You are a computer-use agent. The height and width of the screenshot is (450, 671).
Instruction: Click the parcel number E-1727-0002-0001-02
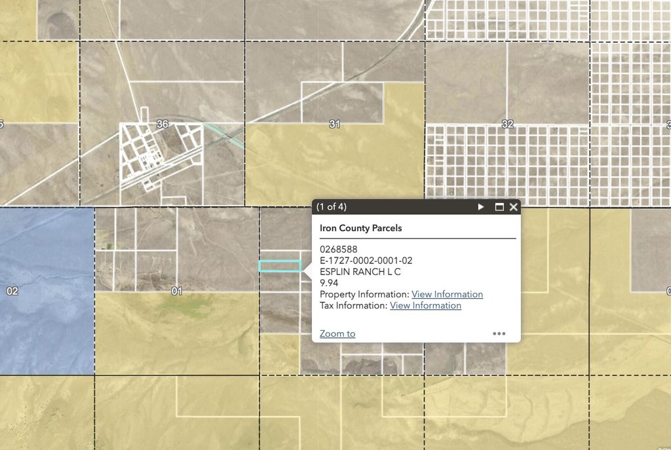click(366, 261)
